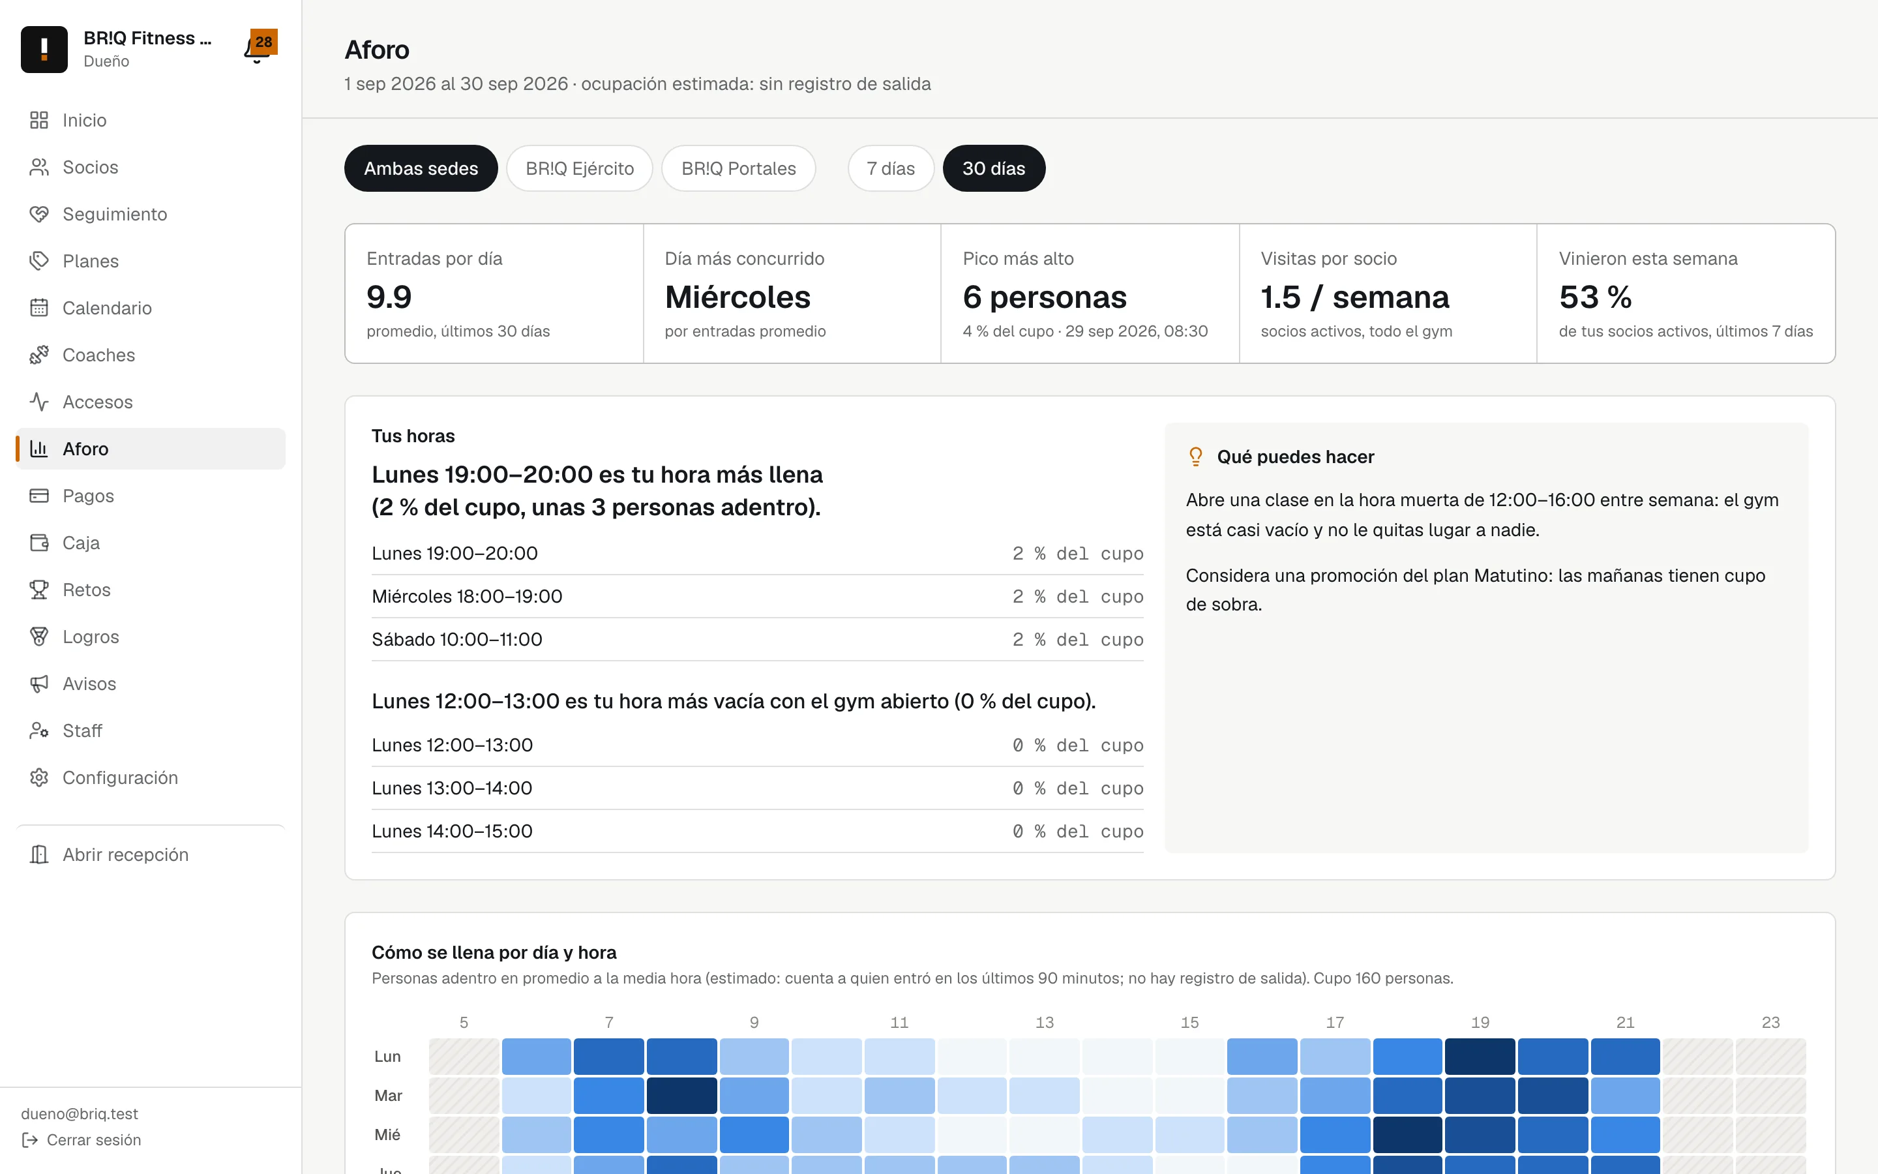Screen dimensions: 1878x1174
Task: Open Calendario label in the sidebar
Action: point(107,309)
